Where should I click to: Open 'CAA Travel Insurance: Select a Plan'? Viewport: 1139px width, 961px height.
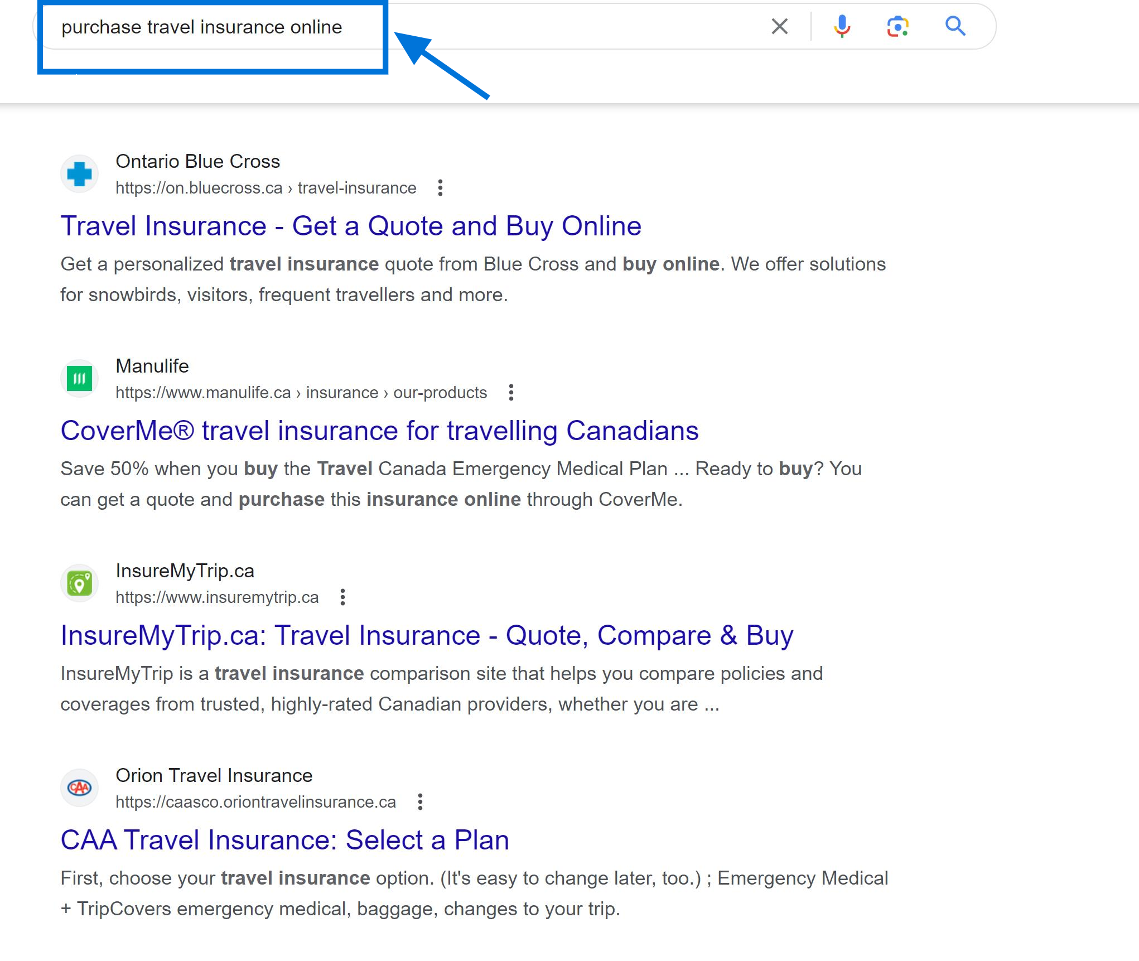point(284,839)
